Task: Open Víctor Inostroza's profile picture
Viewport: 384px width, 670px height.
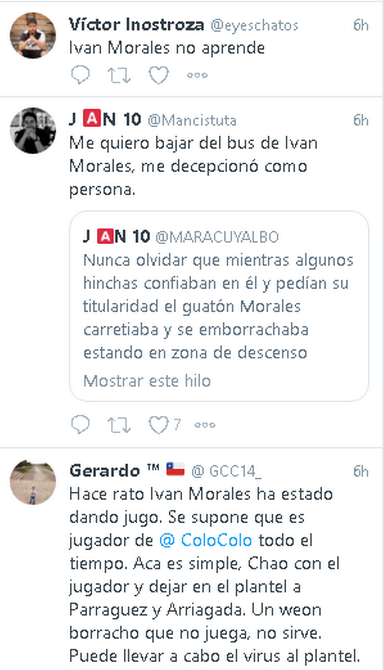Action: coord(33,35)
